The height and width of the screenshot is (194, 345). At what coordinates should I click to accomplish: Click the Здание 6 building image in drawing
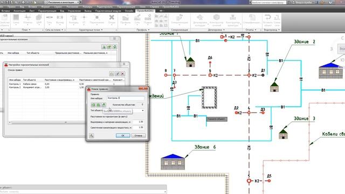click(172, 162)
